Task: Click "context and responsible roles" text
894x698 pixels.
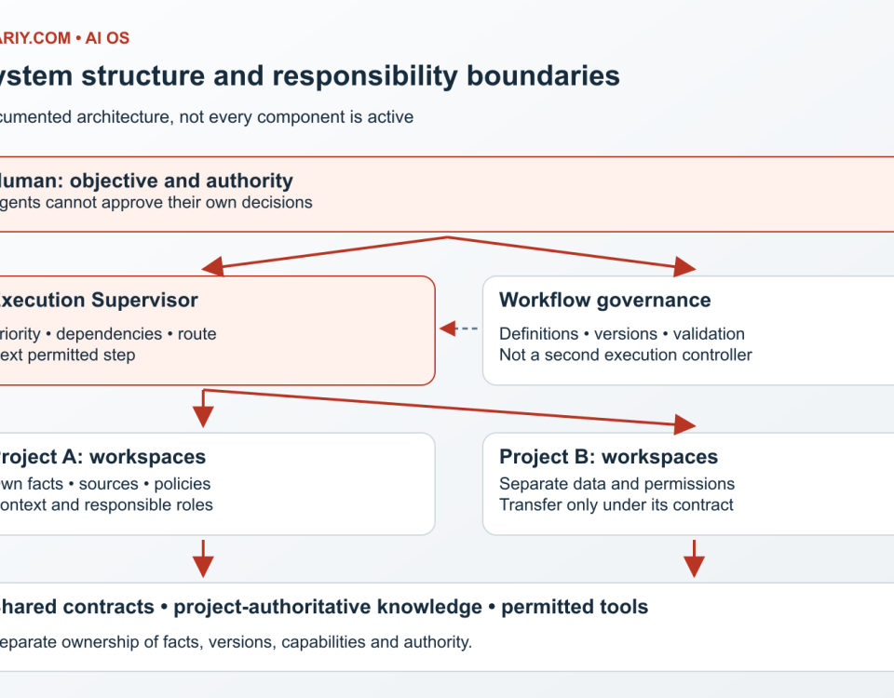Action: point(106,504)
